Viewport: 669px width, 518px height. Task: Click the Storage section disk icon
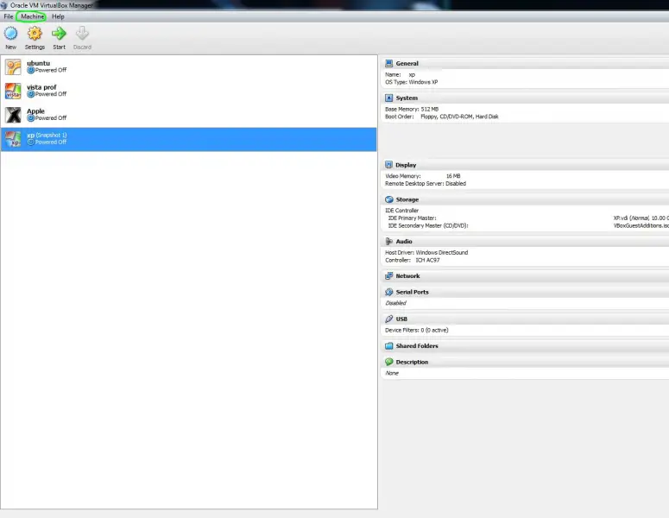388,199
